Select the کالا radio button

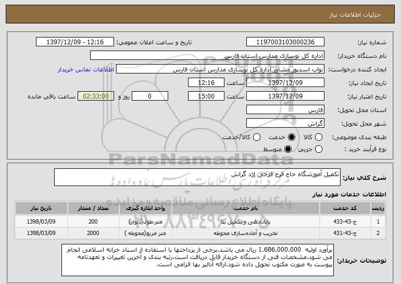319,138
